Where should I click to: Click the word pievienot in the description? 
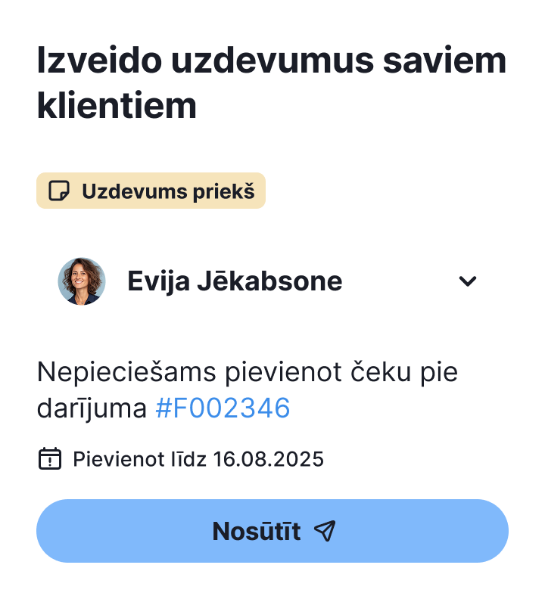tap(283, 373)
